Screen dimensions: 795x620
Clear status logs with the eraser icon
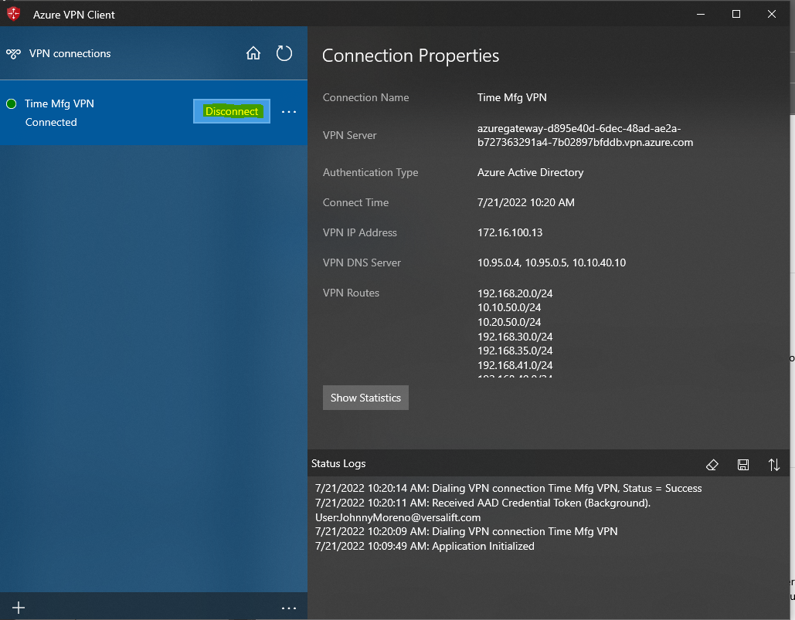pyautogui.click(x=712, y=465)
